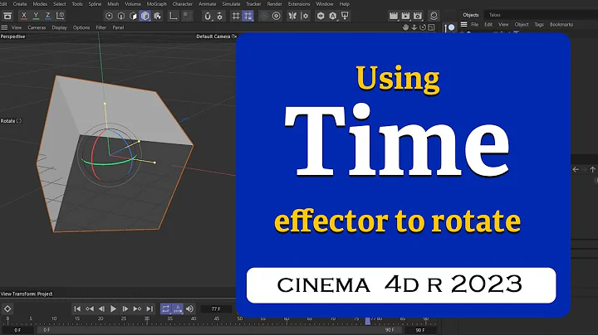Click the soft selection target icon
Image resolution: width=598 pixels, height=335 pixels.
[276, 16]
